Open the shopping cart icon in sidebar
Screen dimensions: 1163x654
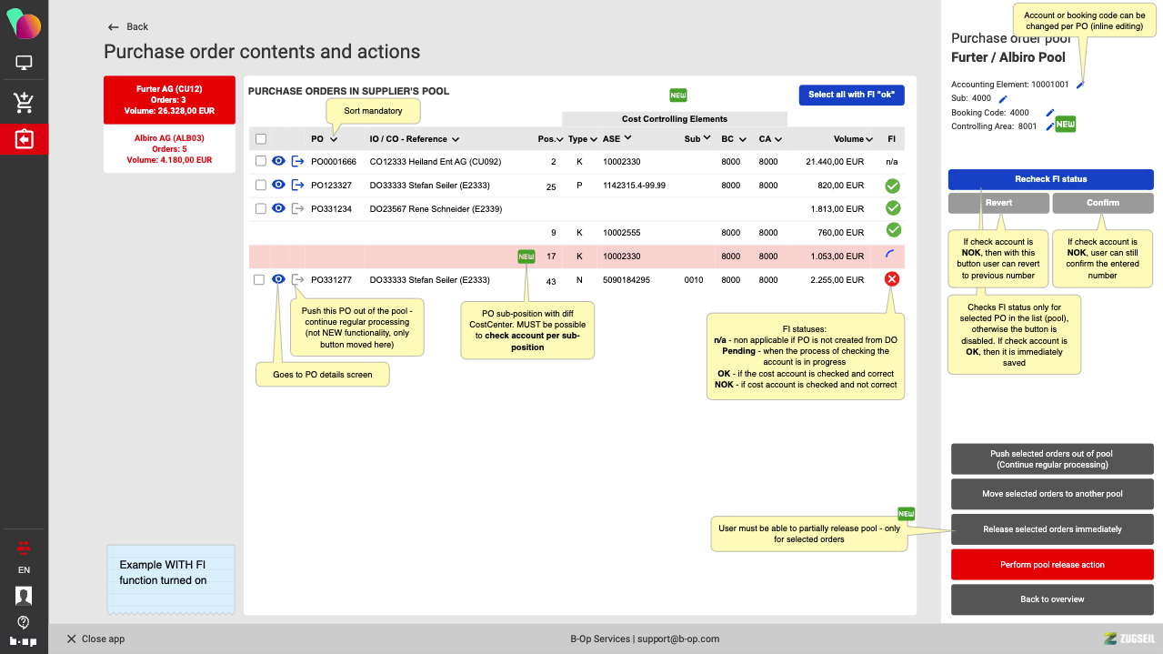[x=24, y=103]
